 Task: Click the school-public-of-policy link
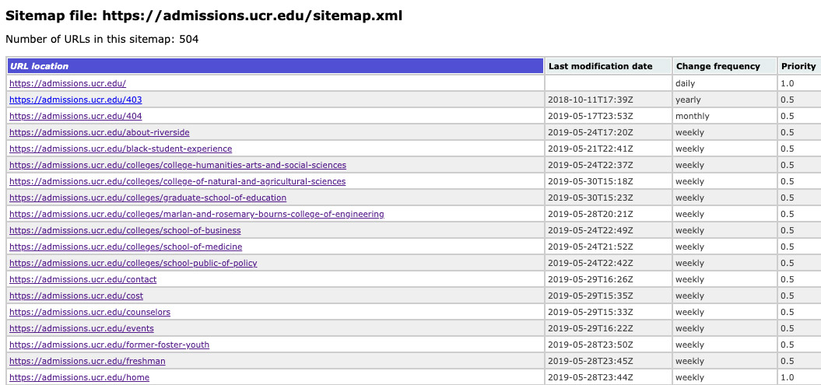(x=133, y=263)
